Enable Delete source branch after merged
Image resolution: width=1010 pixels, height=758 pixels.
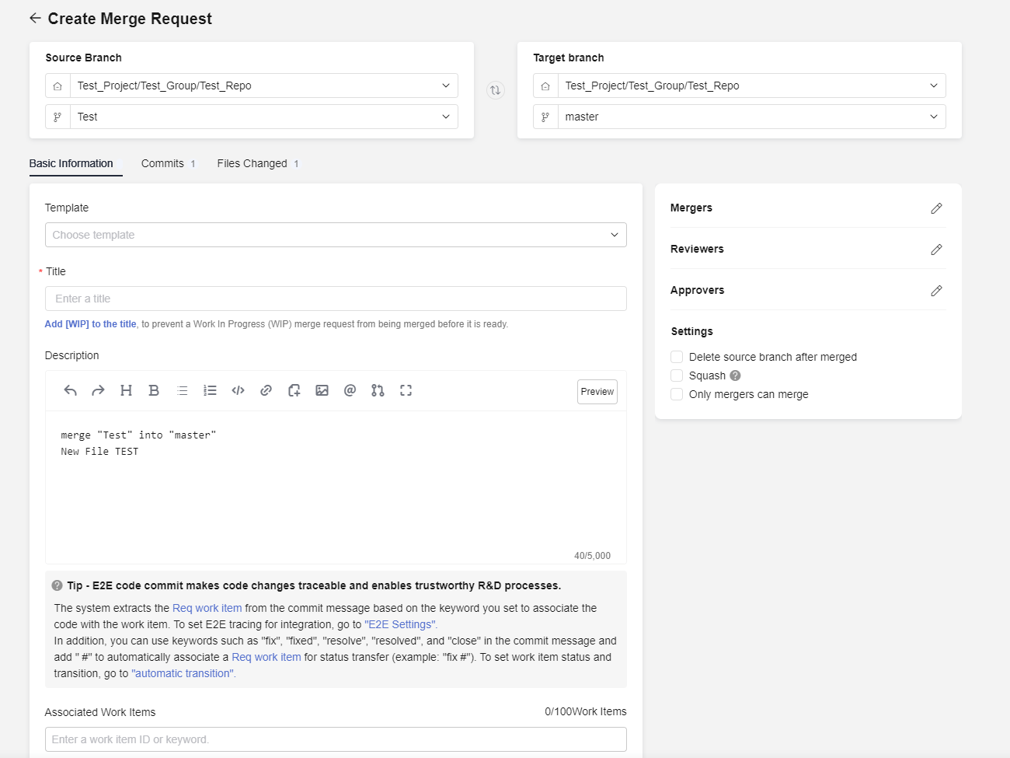(x=677, y=357)
